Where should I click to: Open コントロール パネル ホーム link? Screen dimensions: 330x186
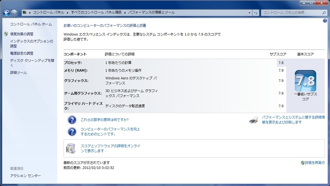point(31,24)
